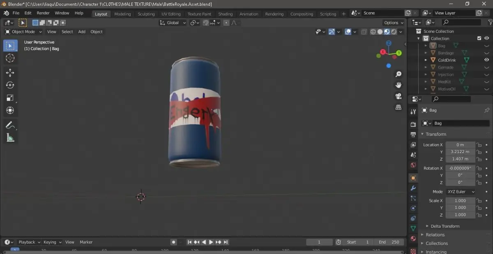The height and width of the screenshot is (254, 493).
Task: Pin the Bag properties panel
Action: (487, 110)
